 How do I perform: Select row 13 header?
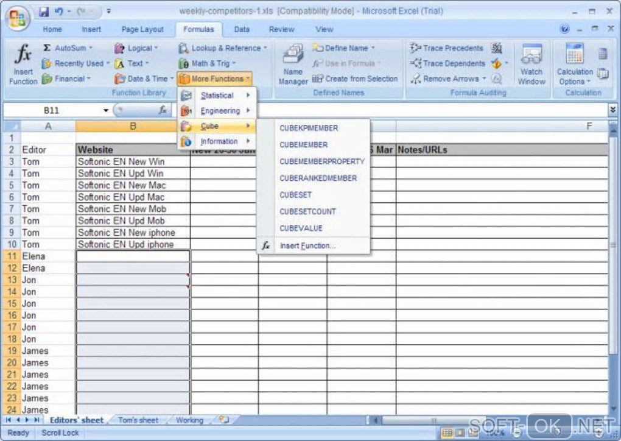(x=12, y=280)
